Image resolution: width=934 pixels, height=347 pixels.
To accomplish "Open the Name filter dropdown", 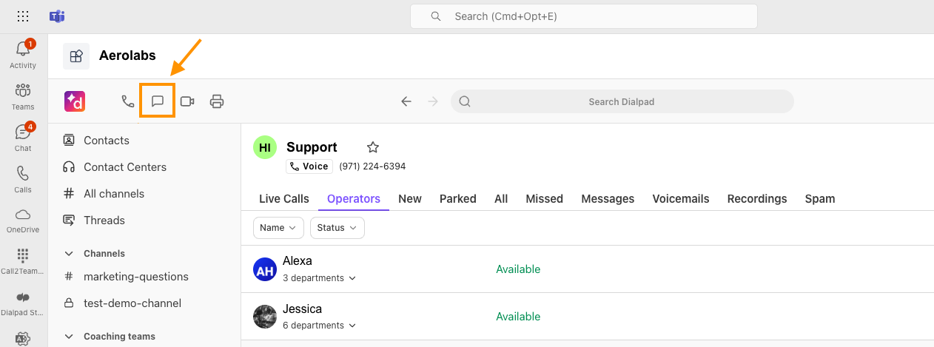I will (x=278, y=228).
